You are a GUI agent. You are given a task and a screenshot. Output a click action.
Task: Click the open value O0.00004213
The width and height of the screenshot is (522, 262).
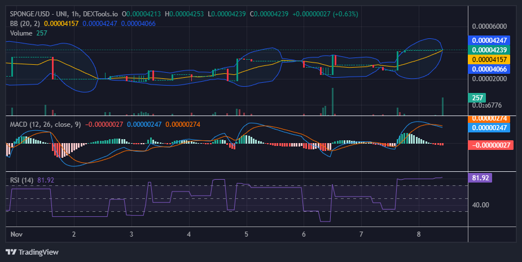(141, 14)
